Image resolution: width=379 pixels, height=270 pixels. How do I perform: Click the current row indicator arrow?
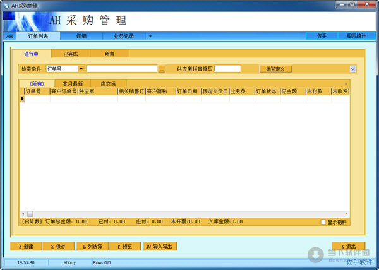(23, 98)
